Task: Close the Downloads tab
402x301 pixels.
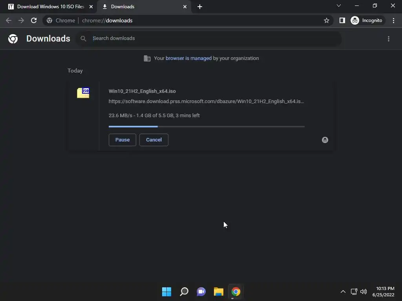Action: (x=185, y=7)
